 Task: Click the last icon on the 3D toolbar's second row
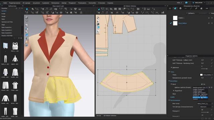click(x=81, y=13)
